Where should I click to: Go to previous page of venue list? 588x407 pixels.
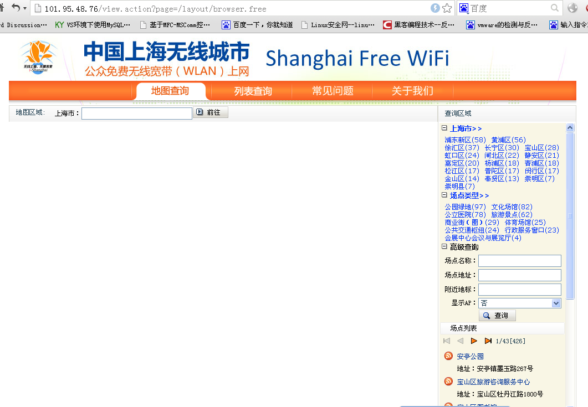[x=461, y=341]
